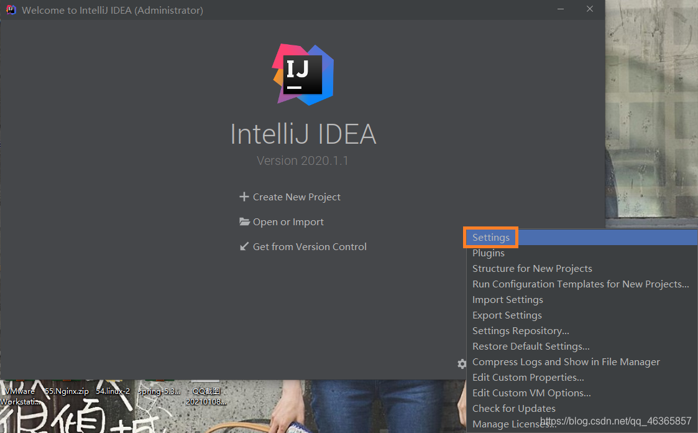
Task: Choose Compress Logs and Show in File Manager
Action: (x=581, y=362)
